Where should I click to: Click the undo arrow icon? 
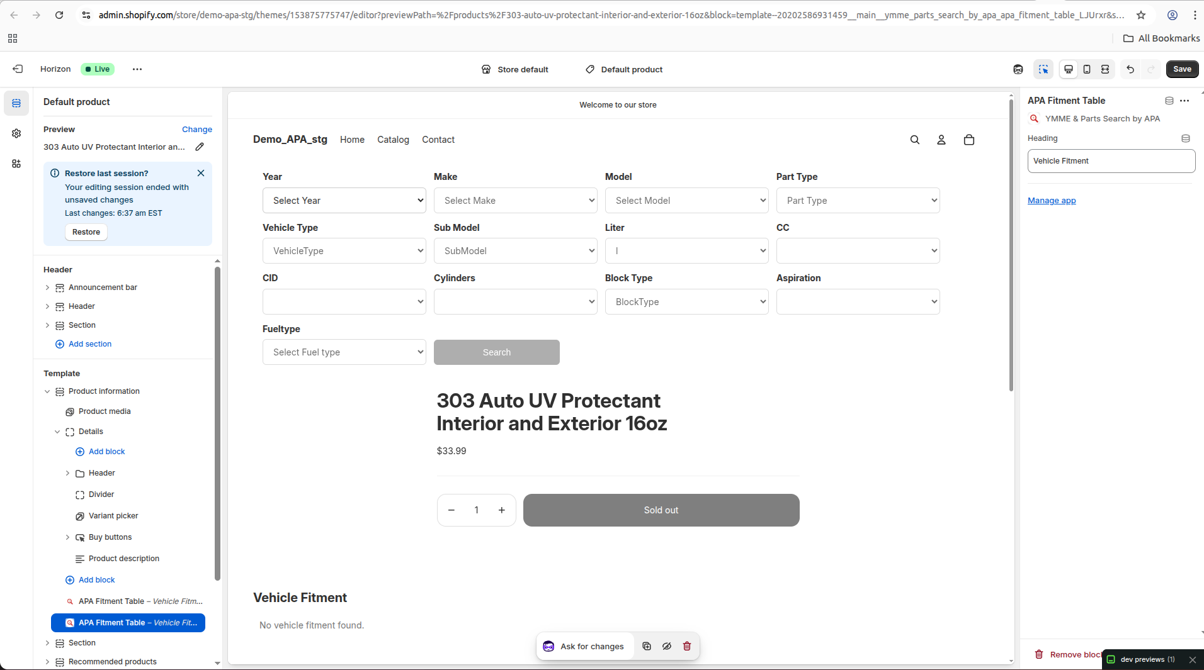1130,69
